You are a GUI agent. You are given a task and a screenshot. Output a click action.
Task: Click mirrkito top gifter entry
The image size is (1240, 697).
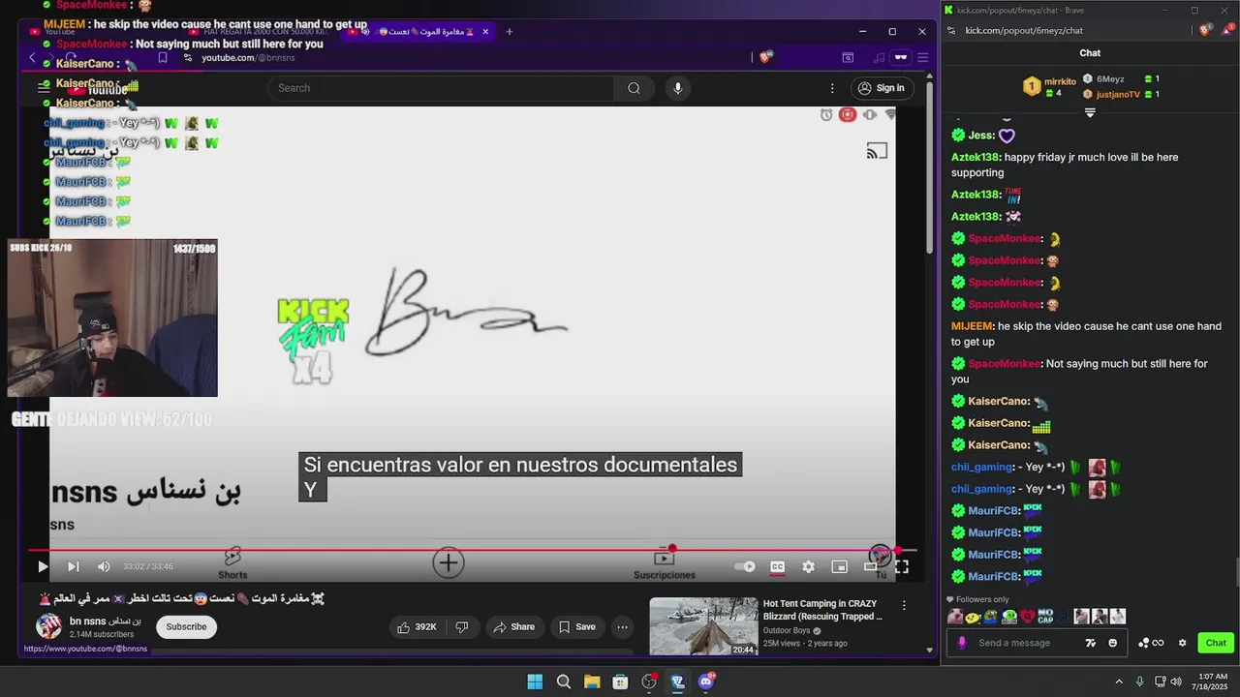coord(1049,86)
